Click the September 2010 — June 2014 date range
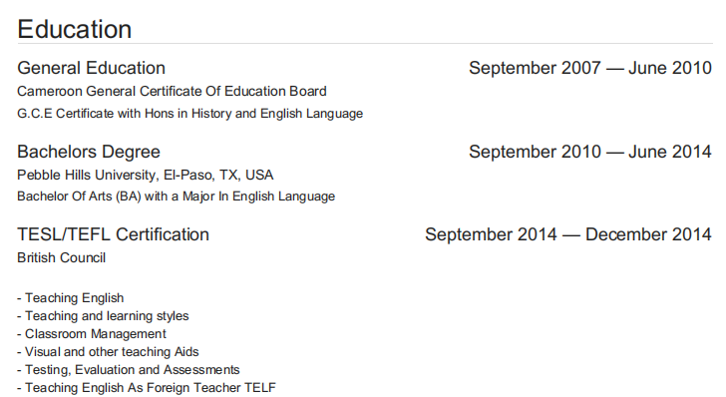Image resolution: width=726 pixels, height=397 pixels. tap(590, 152)
